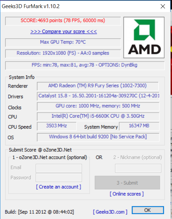This screenshot has width=172, height=219.
Task: Open the Online scores link
Action: click(127, 194)
